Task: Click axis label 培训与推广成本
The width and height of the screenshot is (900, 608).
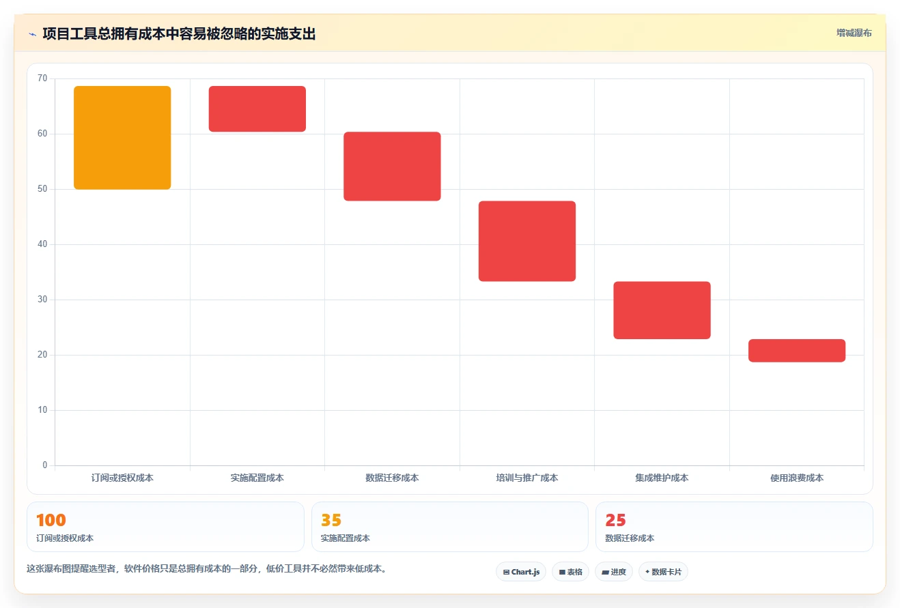Action: [x=527, y=478]
